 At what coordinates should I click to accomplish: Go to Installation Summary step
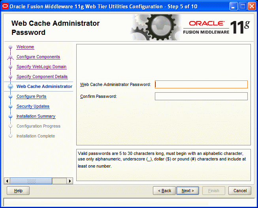pyautogui.click(x=36, y=116)
